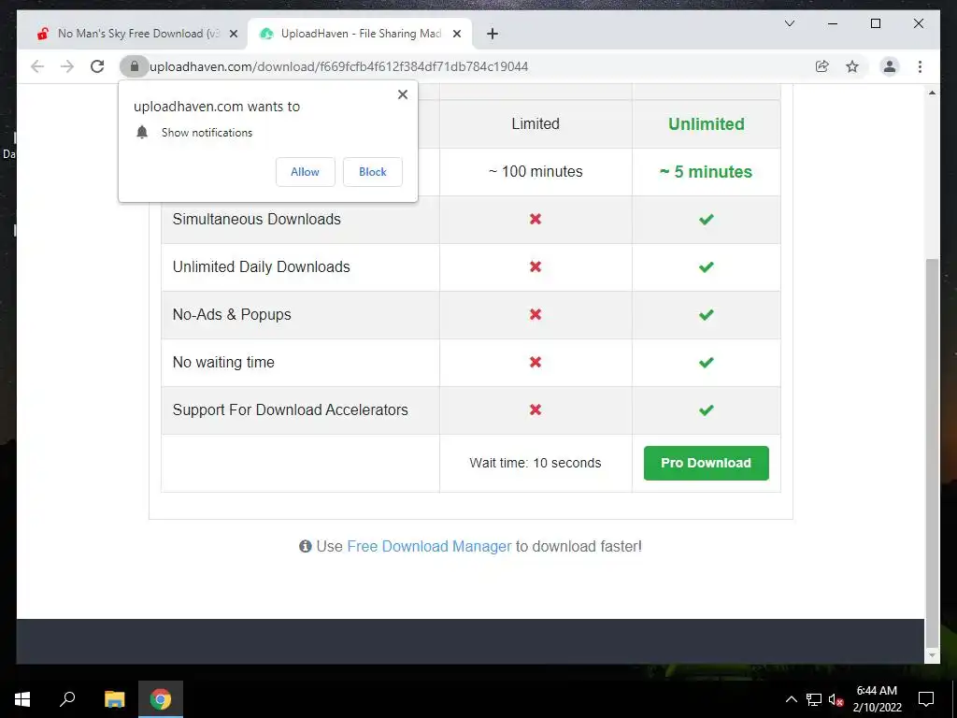
Task: Open the Chrome three-dot menu
Action: coord(920,66)
